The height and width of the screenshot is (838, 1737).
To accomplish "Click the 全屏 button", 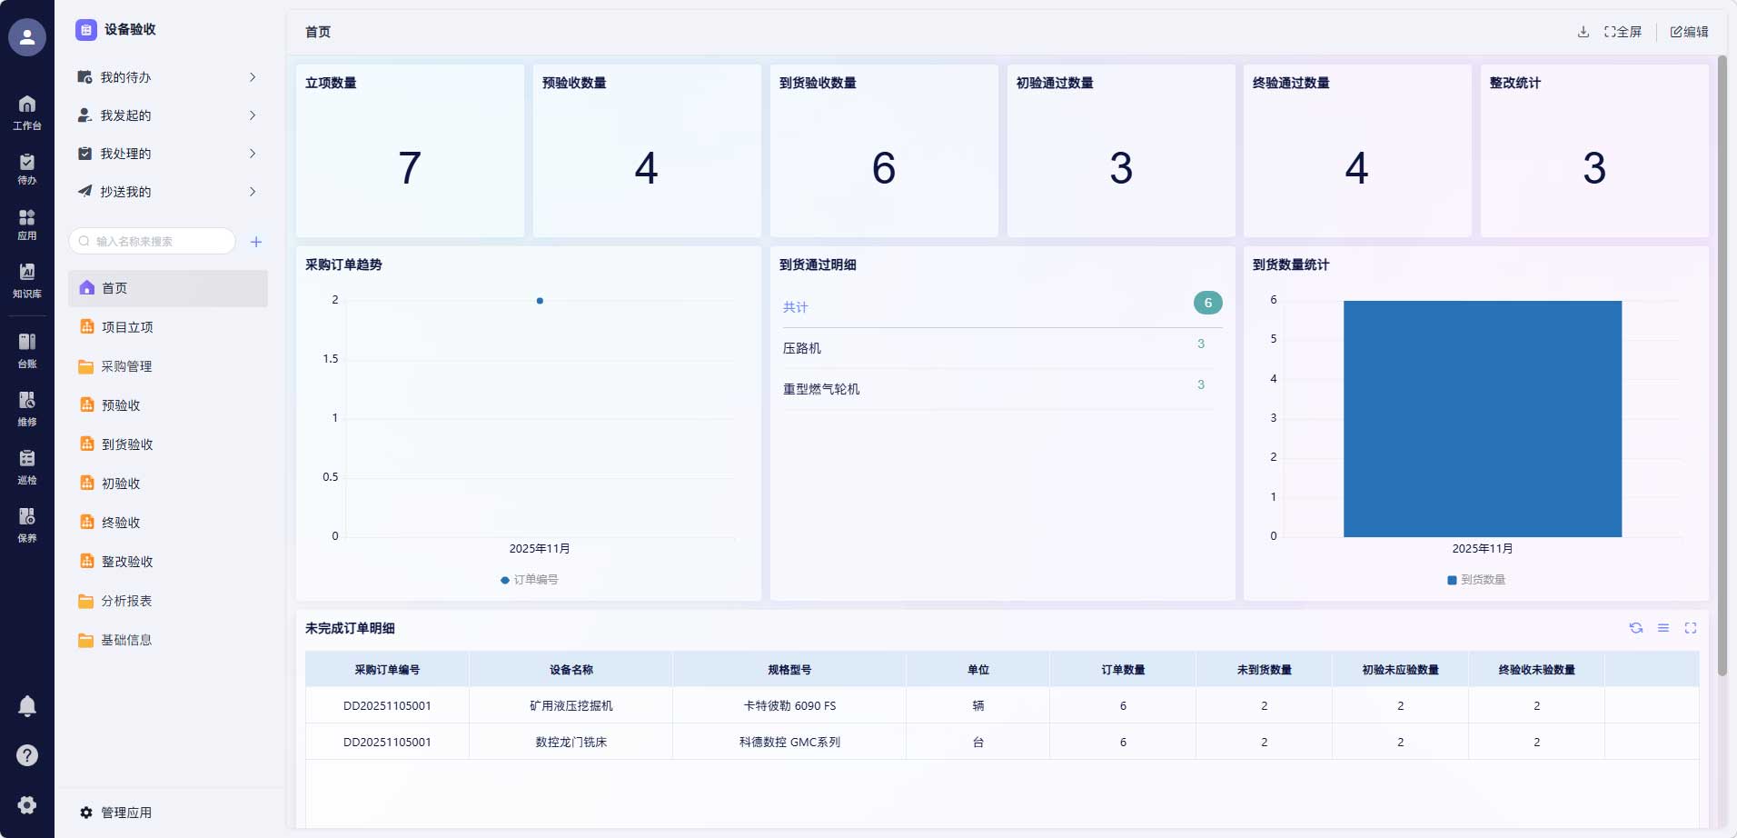I will (1623, 32).
